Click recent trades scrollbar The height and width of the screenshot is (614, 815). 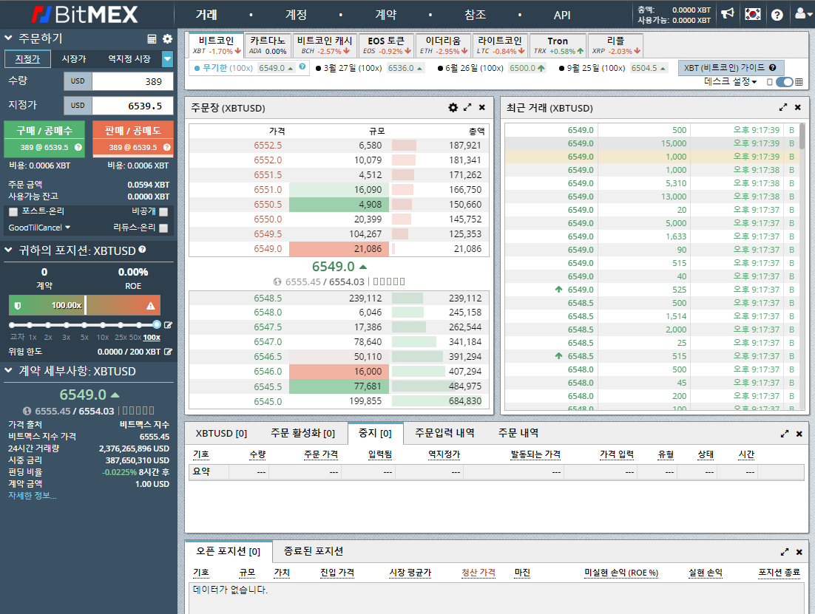pos(802,137)
